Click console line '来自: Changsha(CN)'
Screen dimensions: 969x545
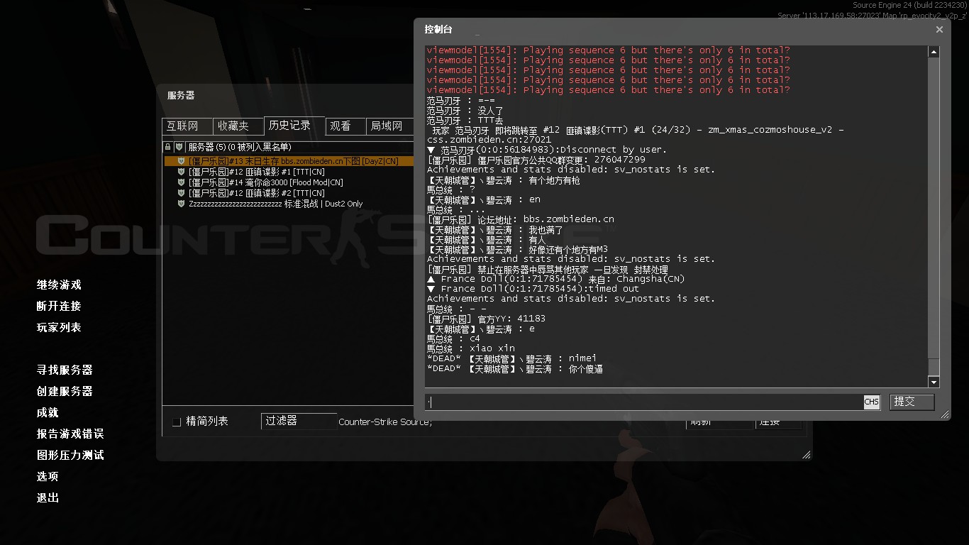(x=555, y=280)
